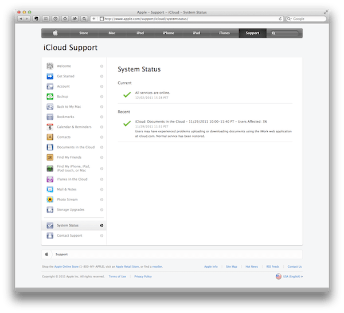This screenshot has height=313, width=344.
Task: Click the Storage Upgrades icon
Action: click(x=50, y=210)
